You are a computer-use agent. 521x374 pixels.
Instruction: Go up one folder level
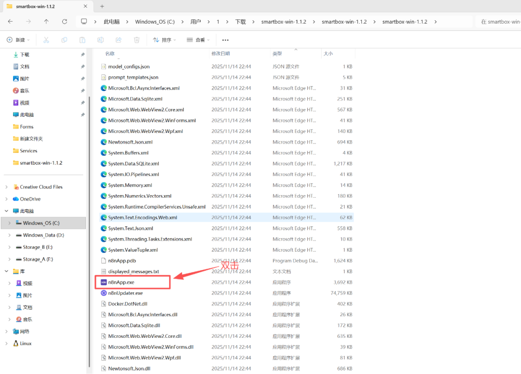pyautogui.click(x=46, y=22)
